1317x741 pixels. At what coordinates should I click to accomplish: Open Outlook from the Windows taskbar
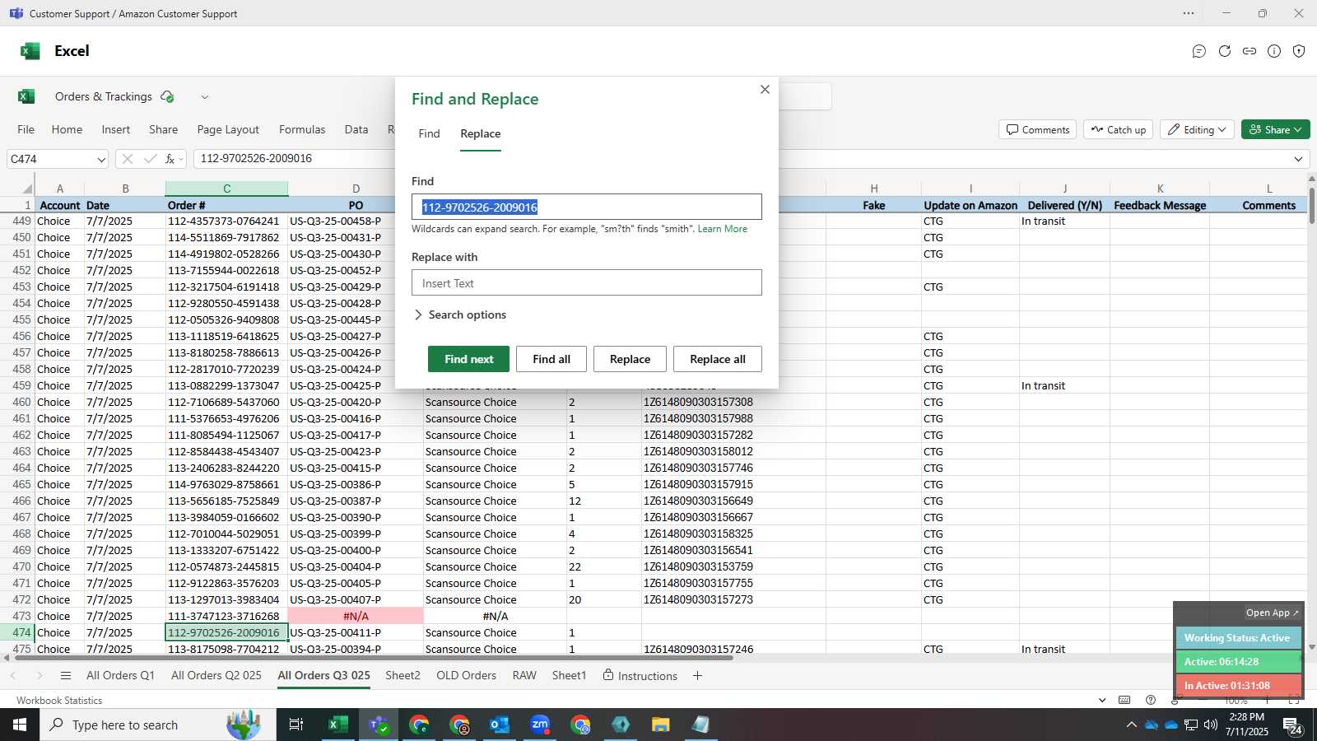(x=499, y=725)
